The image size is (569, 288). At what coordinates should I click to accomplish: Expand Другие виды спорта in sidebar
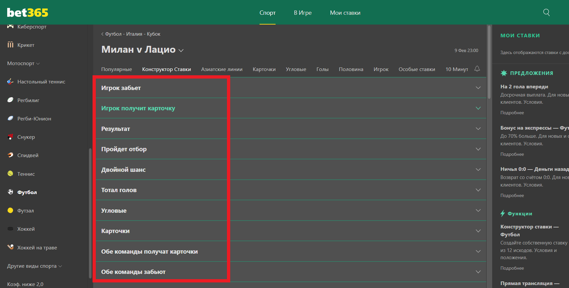pos(35,266)
